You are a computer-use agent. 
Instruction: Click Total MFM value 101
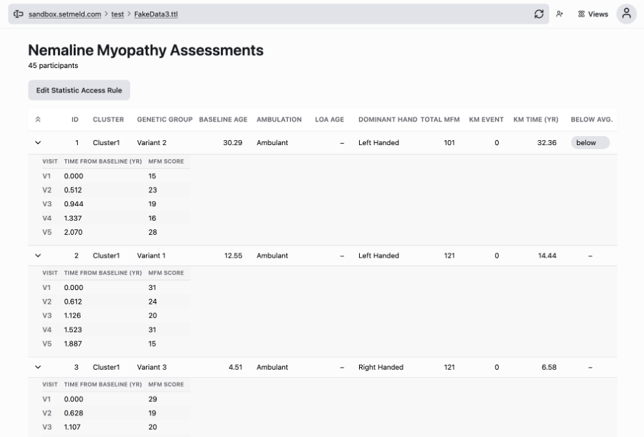[449, 142]
